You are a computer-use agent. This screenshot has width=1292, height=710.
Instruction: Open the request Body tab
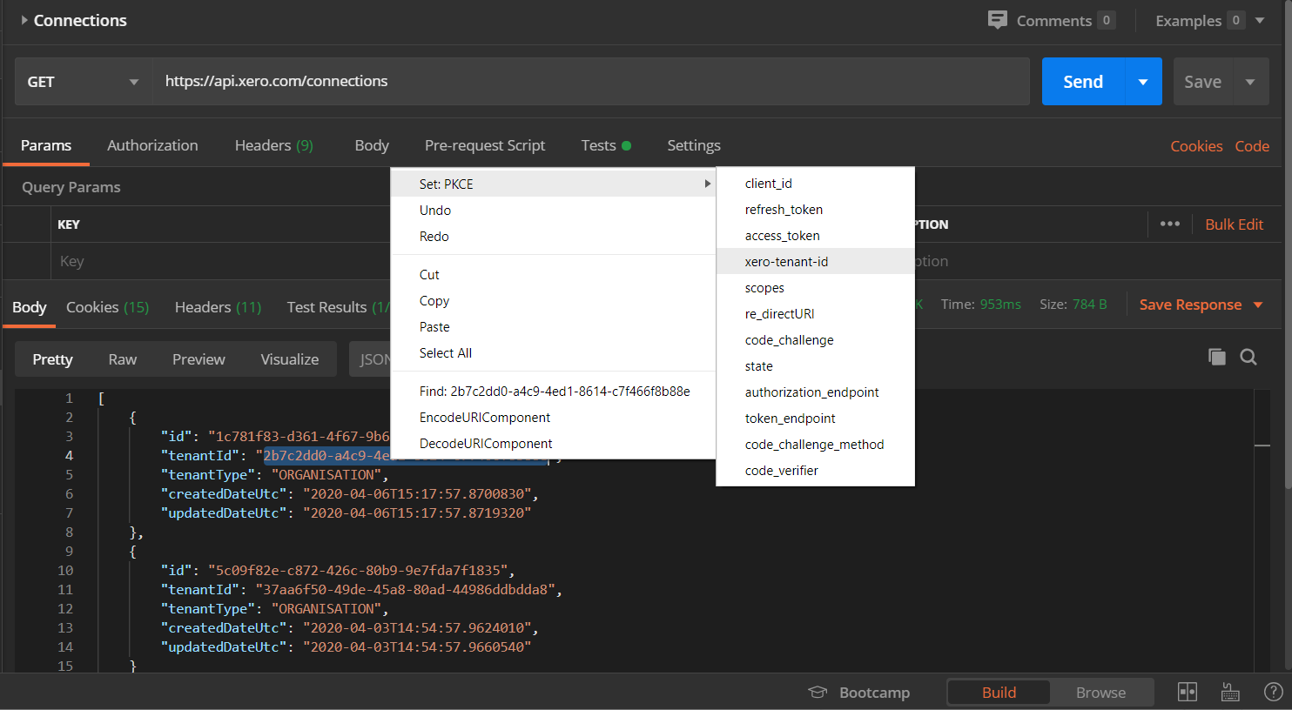pos(372,145)
